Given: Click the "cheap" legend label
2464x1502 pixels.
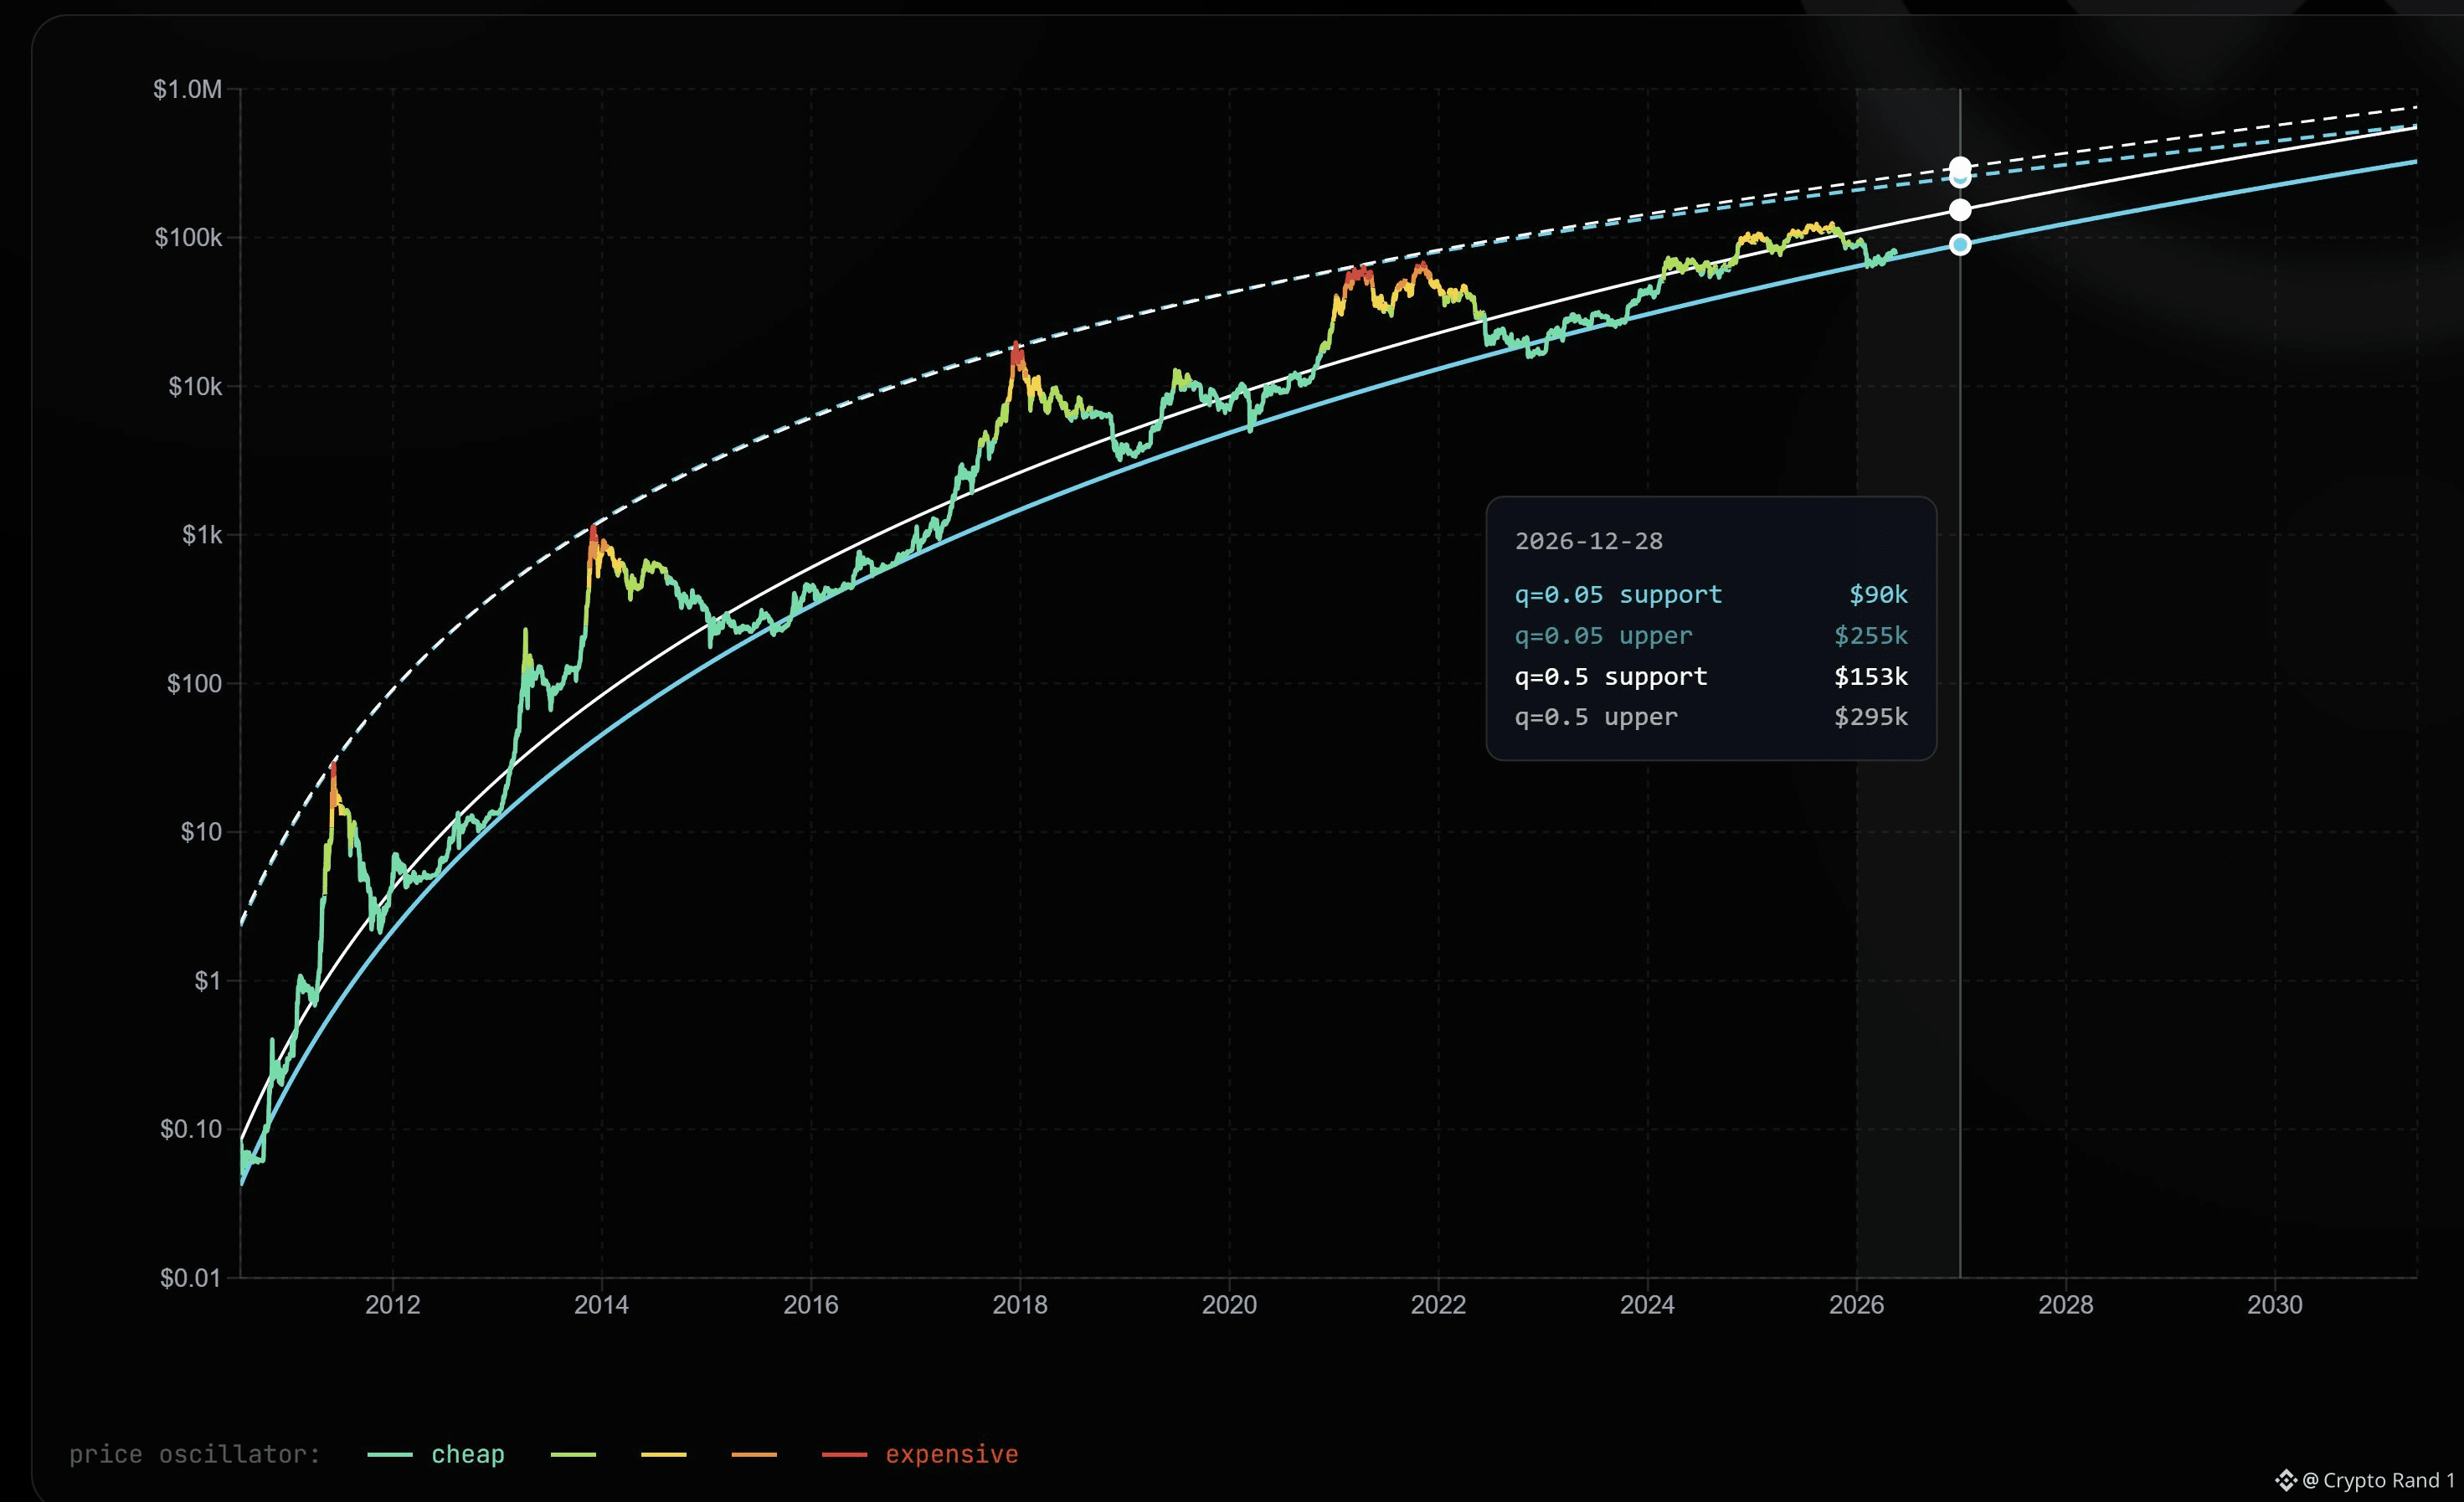Looking at the screenshot, I should click(468, 1454).
